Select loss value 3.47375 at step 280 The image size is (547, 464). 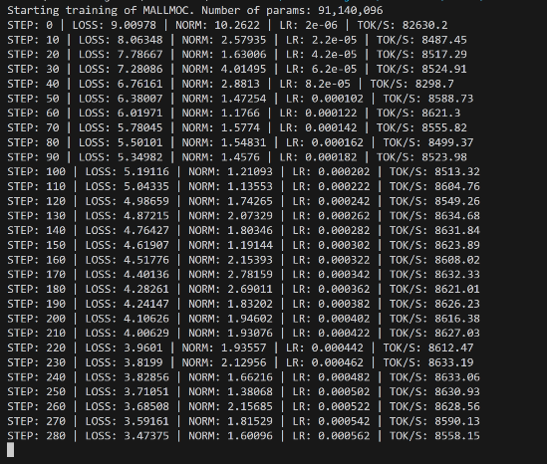[146, 436]
